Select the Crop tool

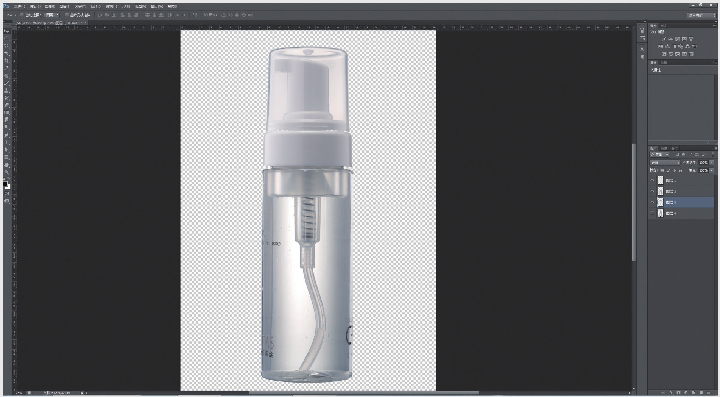click(x=6, y=61)
